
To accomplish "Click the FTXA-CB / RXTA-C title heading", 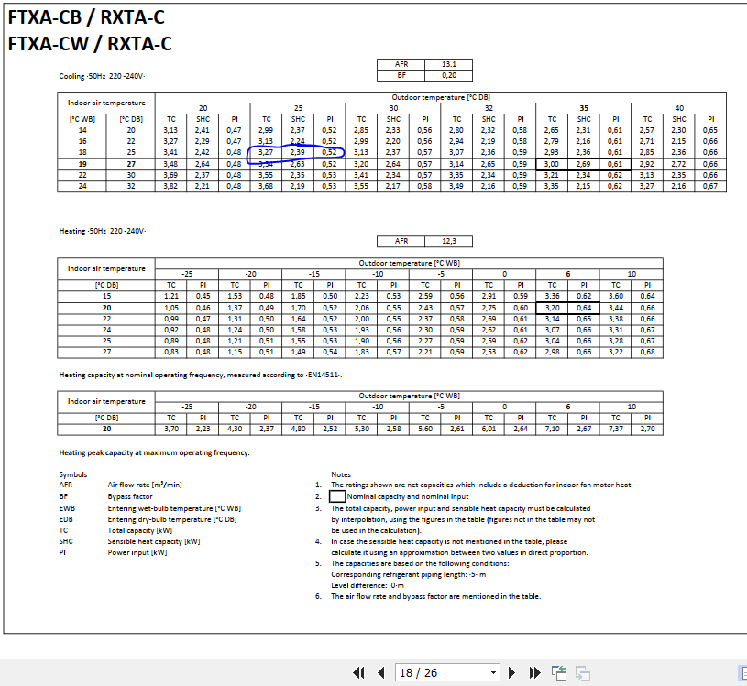I will [87, 16].
